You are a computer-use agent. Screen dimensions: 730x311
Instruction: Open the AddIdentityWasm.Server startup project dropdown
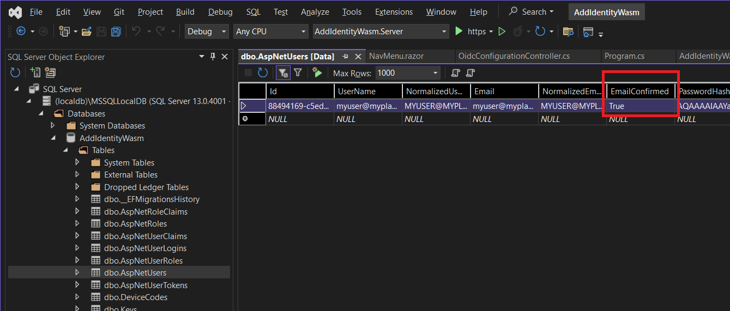(x=381, y=32)
